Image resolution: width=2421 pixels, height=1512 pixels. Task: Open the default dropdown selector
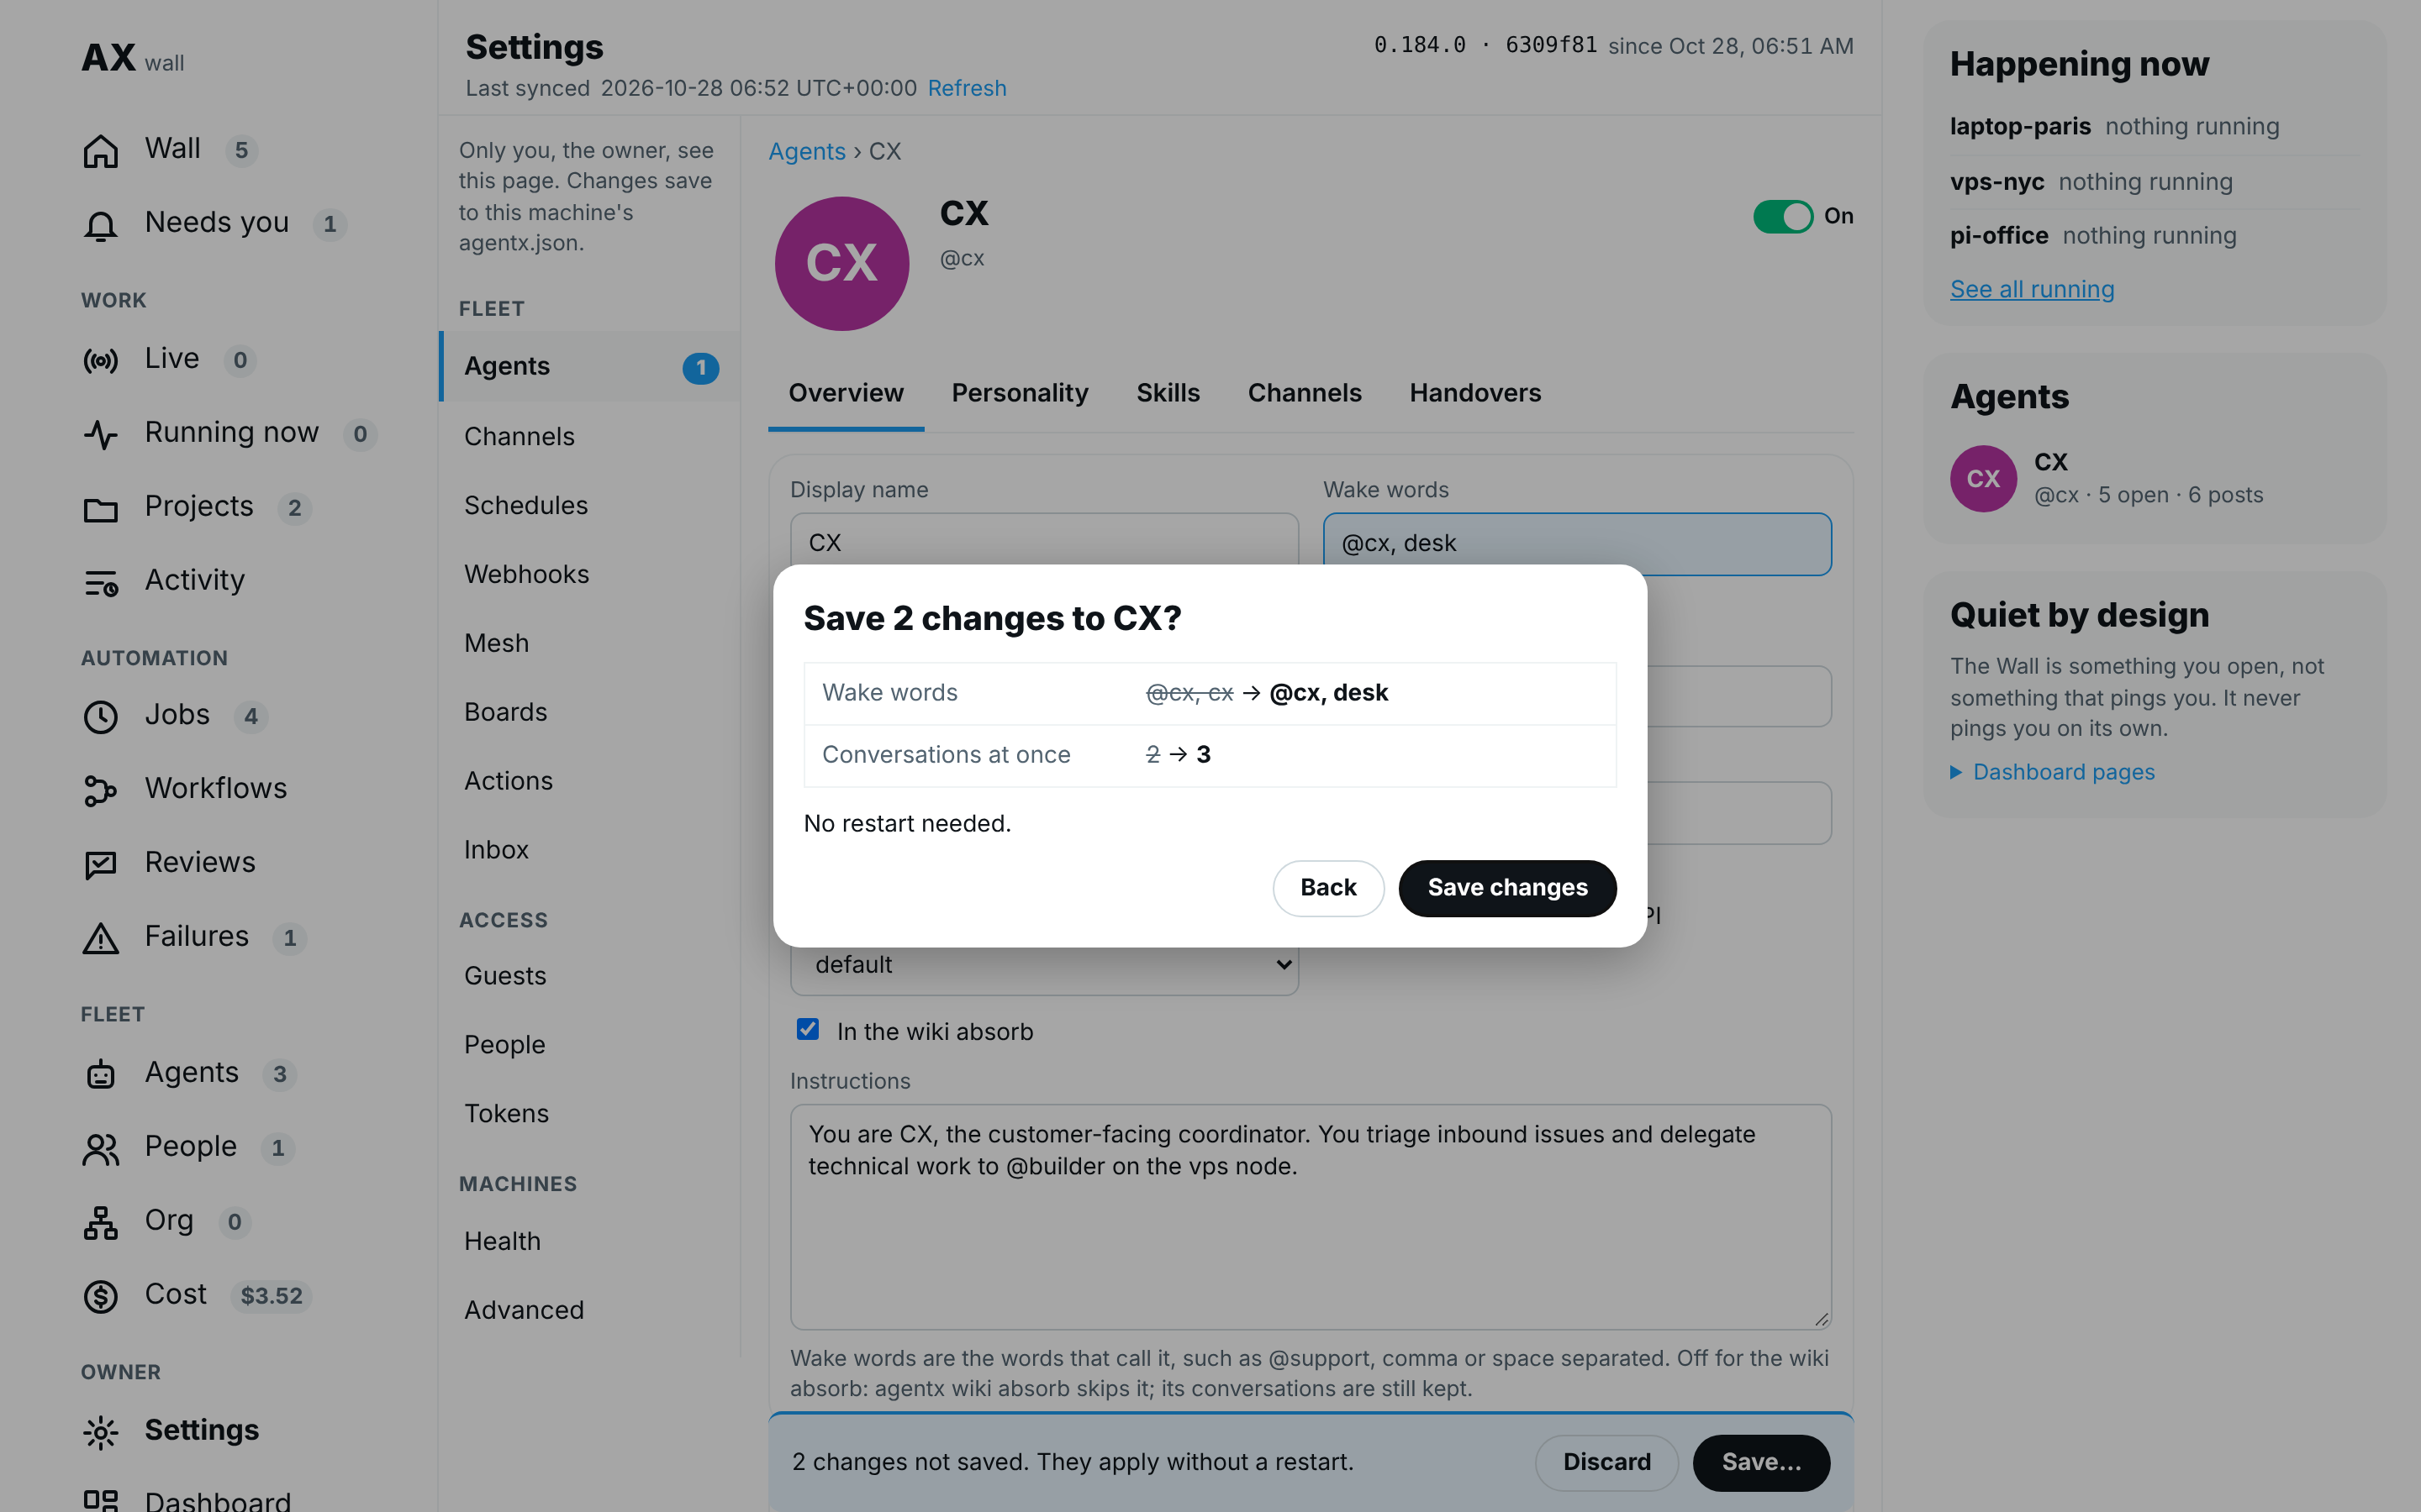(1043, 965)
